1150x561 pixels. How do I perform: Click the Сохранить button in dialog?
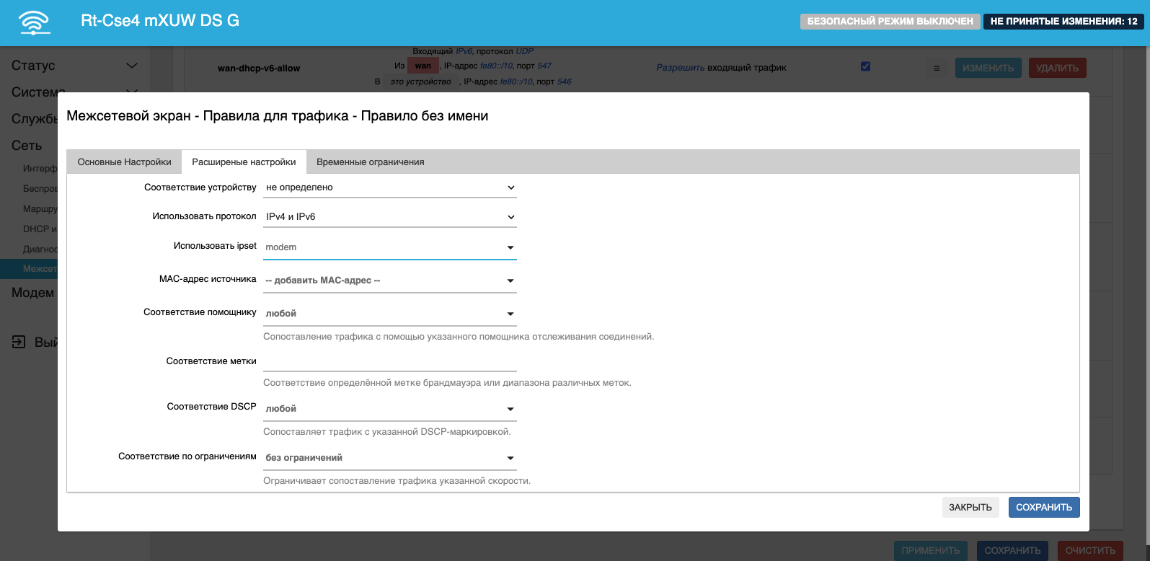point(1043,508)
